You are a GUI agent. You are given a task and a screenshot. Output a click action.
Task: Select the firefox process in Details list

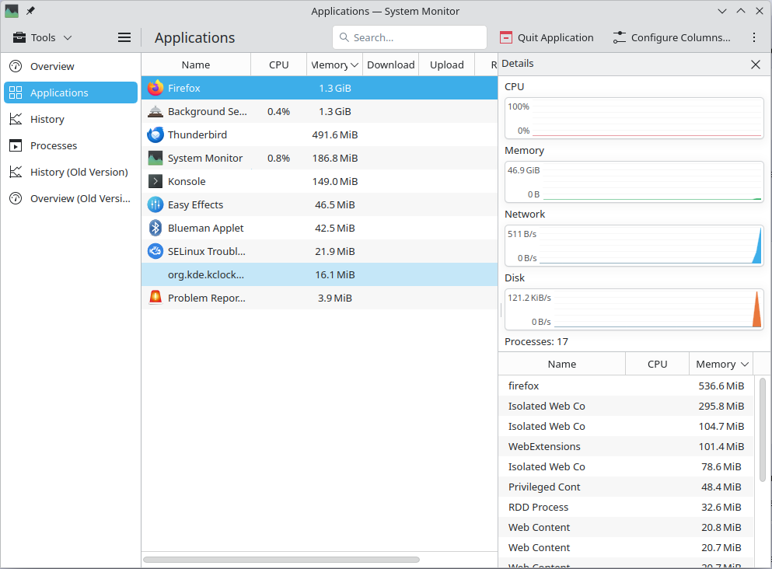click(x=627, y=386)
